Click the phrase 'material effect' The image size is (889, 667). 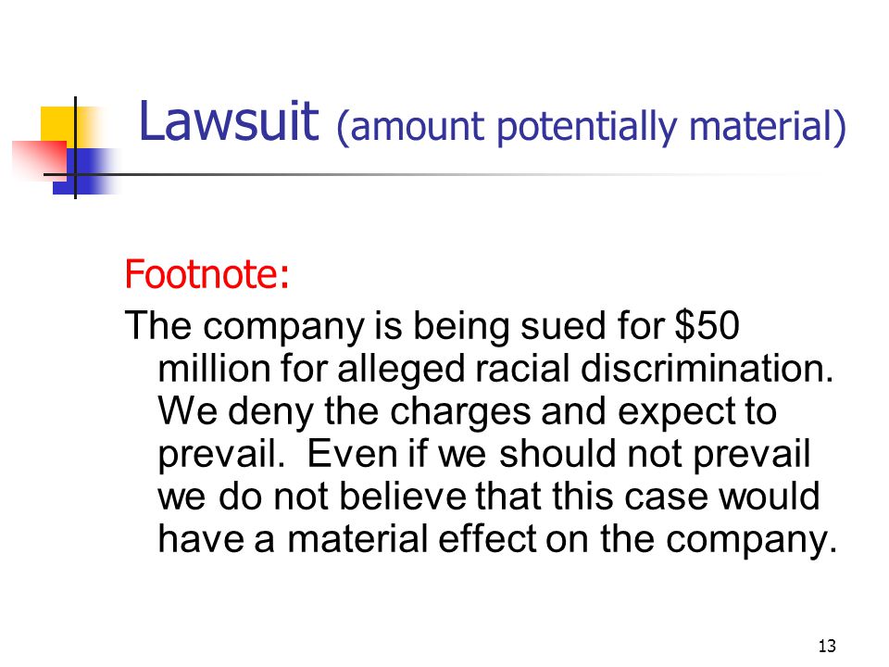click(x=411, y=538)
